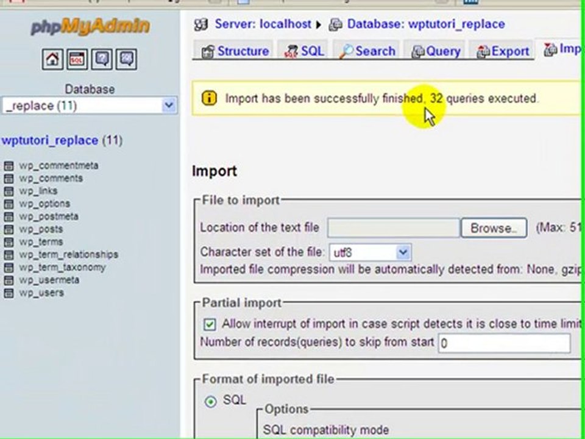
Task: Open phpMyAdmin home icon
Action: (x=52, y=59)
